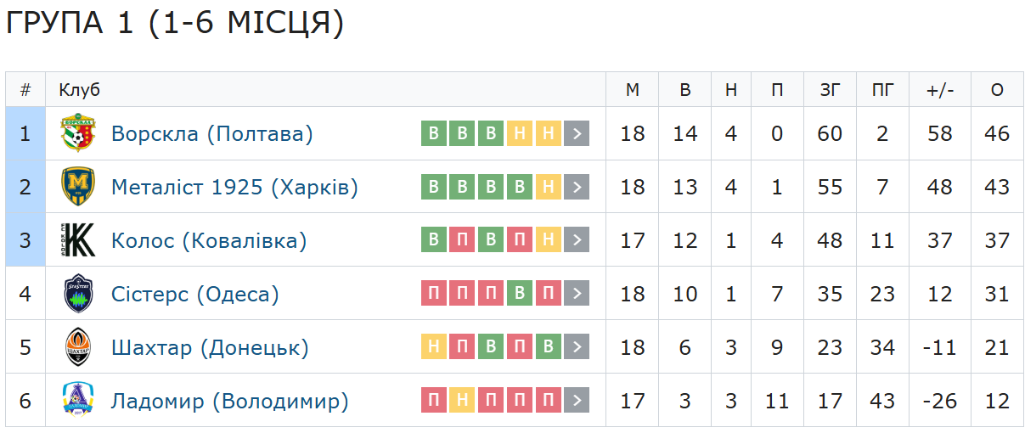Image resolution: width=1025 pixels, height=433 pixels.
Task: Open the Колос (Ковалівка) team link
Action: pyautogui.click(x=209, y=240)
